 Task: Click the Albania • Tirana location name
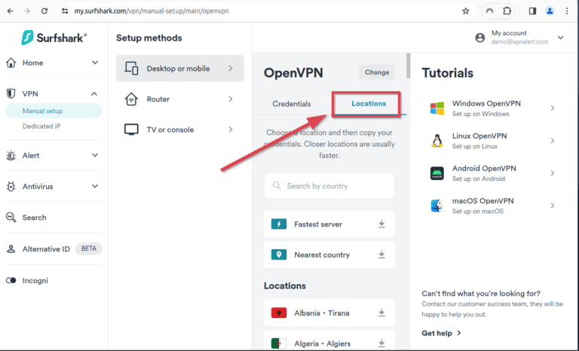pyautogui.click(x=322, y=313)
